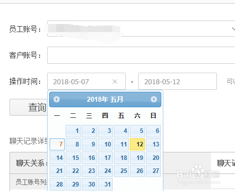Select May 22 in calendar
The height and width of the screenshot is (191, 235).
point(73,171)
